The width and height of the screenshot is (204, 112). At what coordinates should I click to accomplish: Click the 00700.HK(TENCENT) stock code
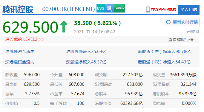tap(69, 9)
